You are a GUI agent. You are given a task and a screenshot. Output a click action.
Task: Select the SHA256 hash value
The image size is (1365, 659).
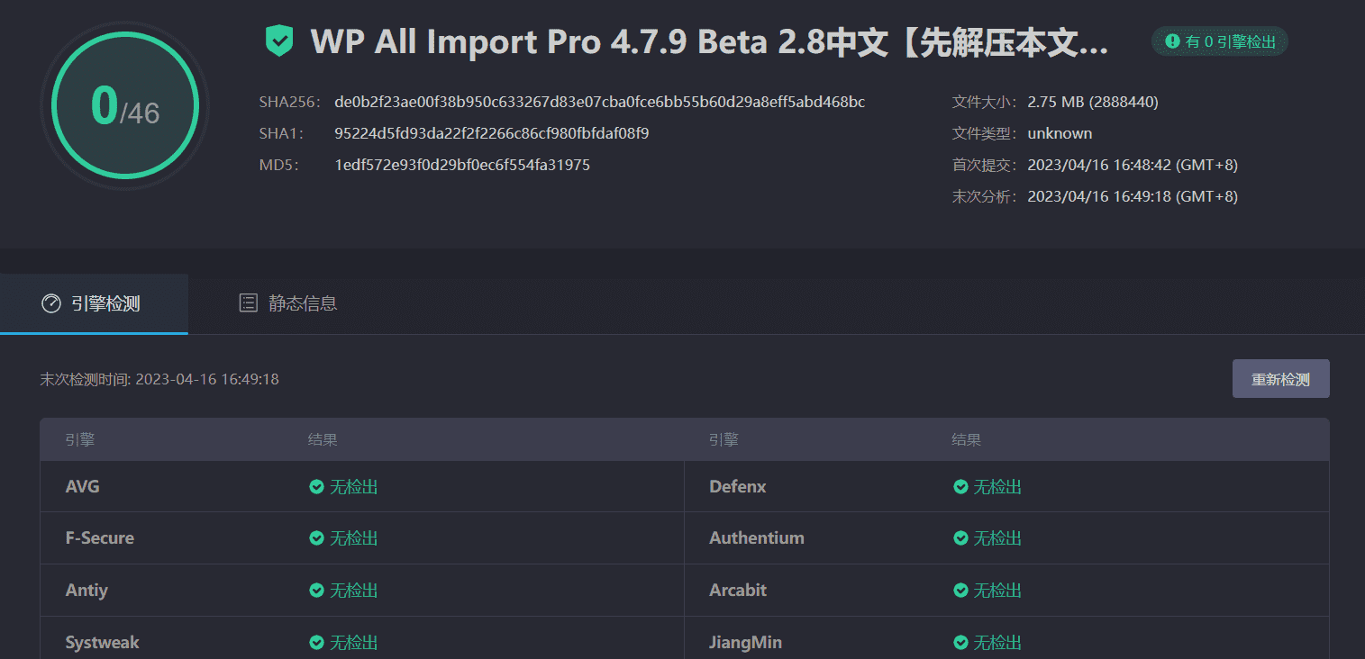pos(599,102)
